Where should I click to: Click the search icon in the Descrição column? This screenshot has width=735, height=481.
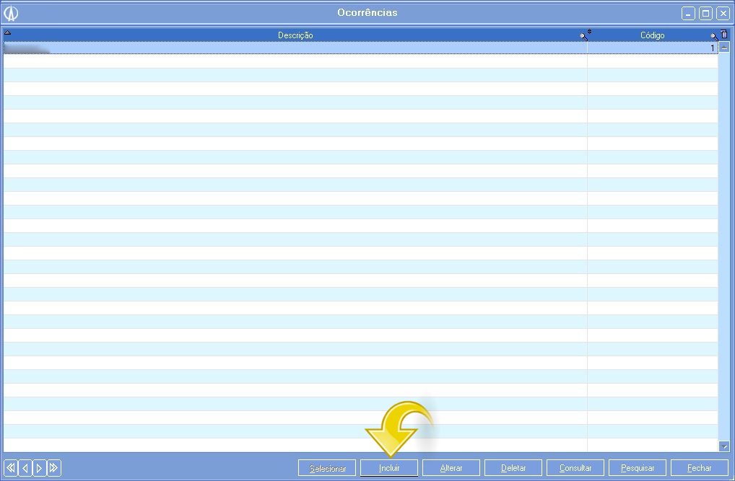click(x=583, y=35)
